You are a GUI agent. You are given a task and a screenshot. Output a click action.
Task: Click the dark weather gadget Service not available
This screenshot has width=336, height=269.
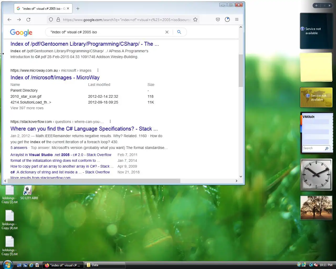[x=316, y=31]
